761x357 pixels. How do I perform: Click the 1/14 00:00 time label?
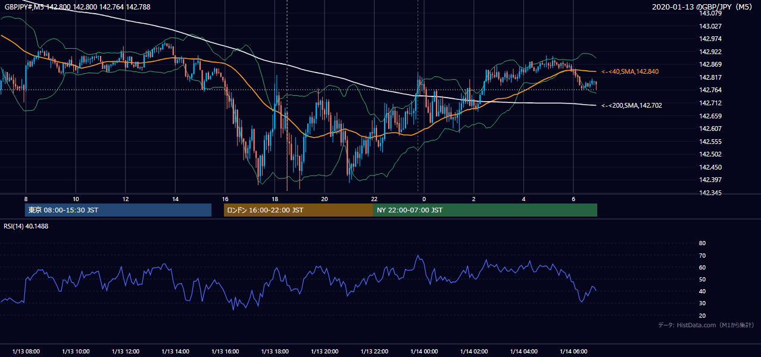pyautogui.click(x=424, y=351)
